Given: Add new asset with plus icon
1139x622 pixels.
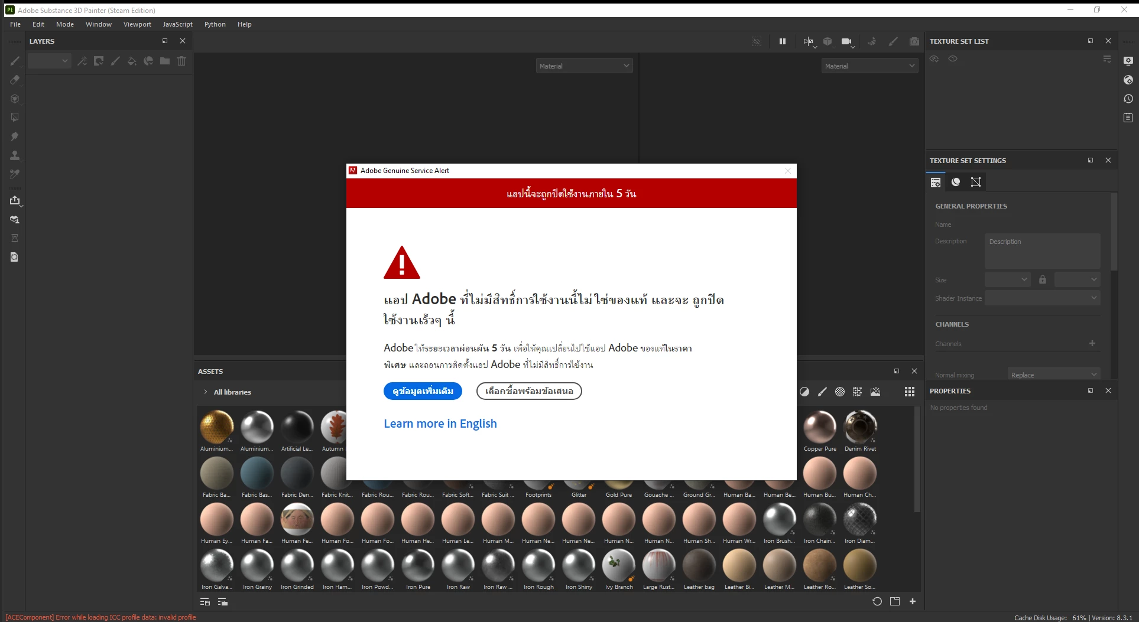Looking at the screenshot, I should pos(913,601).
